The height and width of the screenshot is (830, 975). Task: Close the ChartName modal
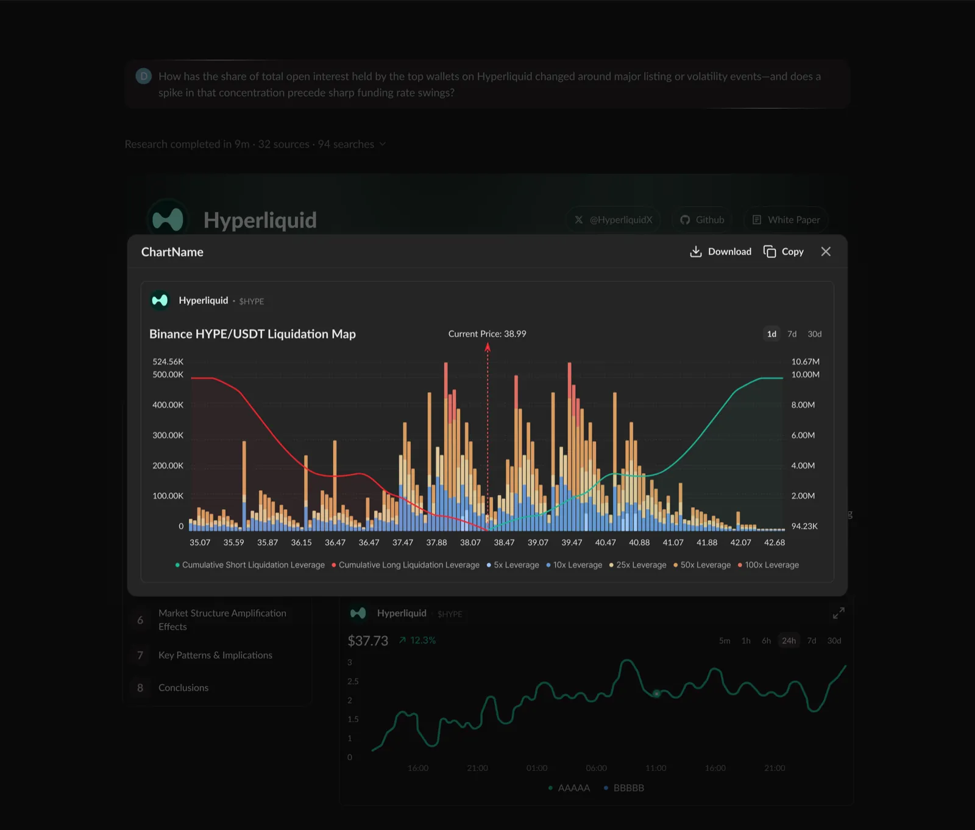(826, 252)
